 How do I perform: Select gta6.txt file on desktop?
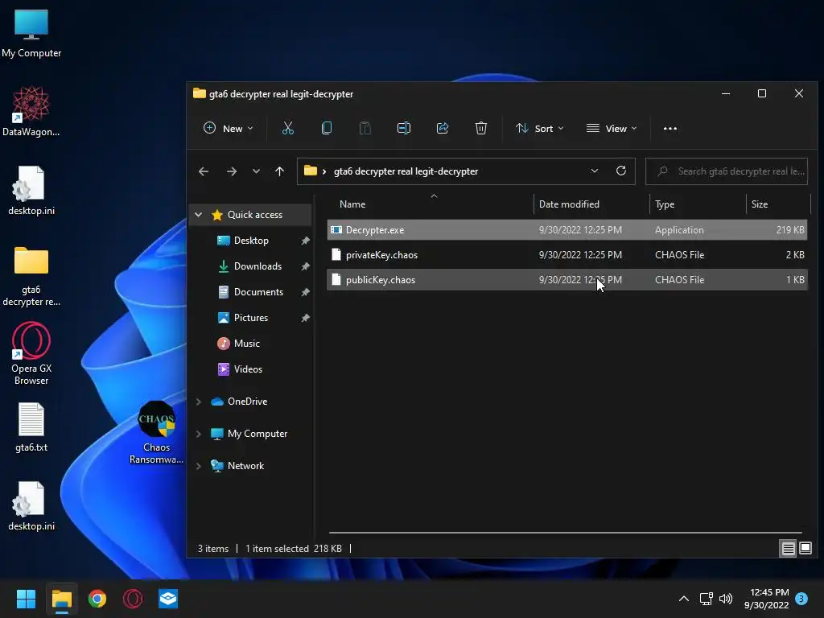[31, 427]
